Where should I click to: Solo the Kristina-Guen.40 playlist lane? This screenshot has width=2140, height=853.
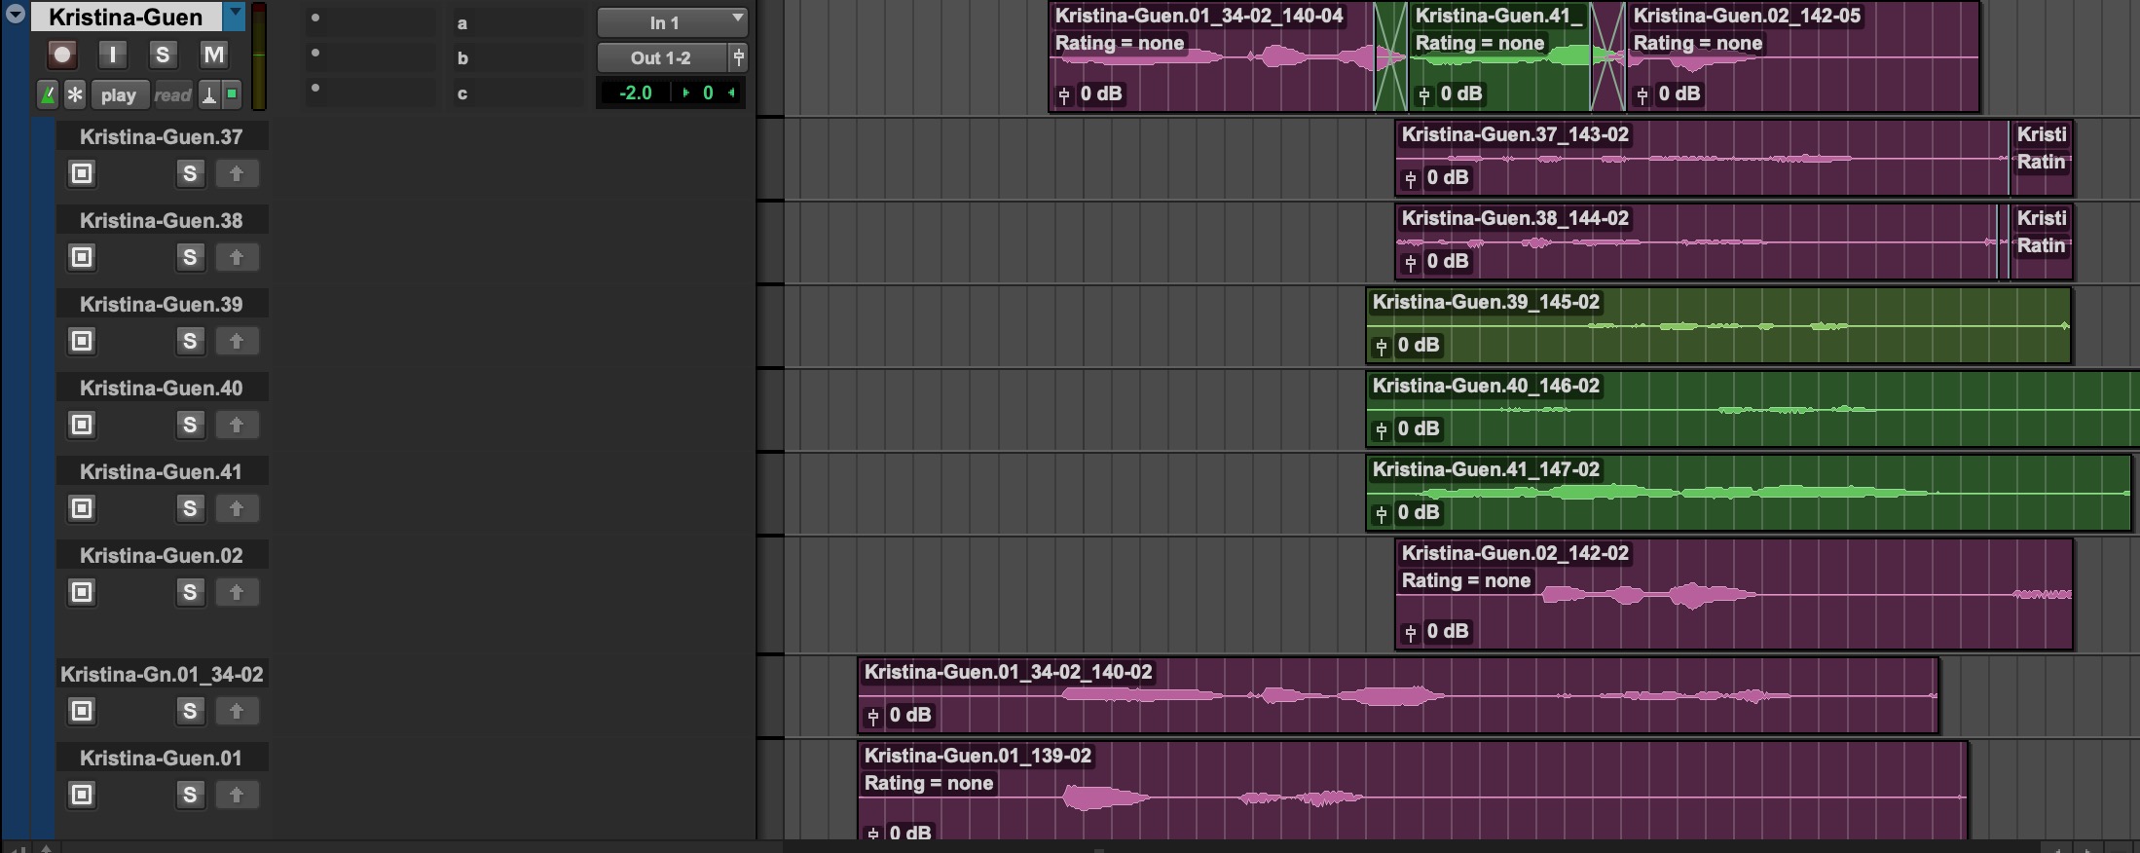[x=190, y=425]
